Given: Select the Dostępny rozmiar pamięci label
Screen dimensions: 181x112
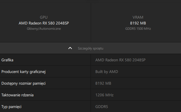Looking at the screenshot, I should 24,83.
